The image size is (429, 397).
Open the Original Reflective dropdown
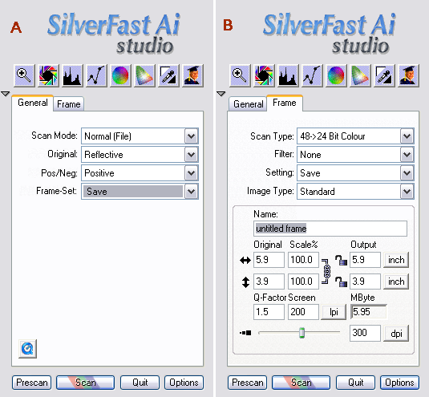point(140,155)
